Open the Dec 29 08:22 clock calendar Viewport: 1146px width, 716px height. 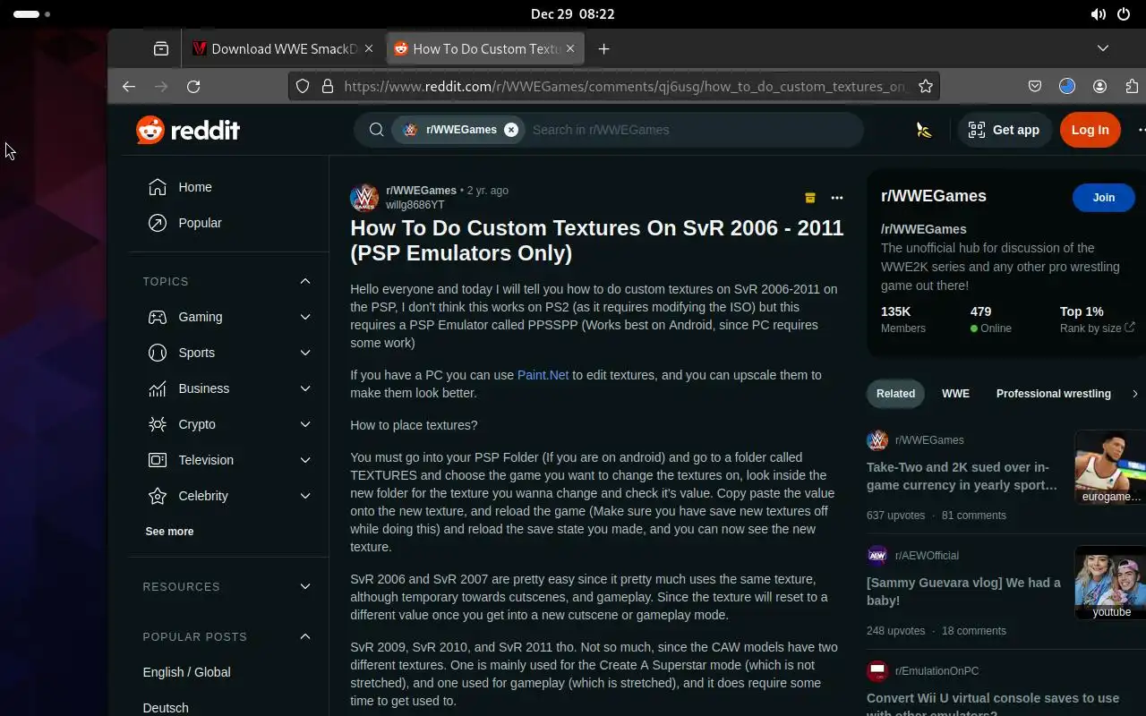tap(572, 14)
